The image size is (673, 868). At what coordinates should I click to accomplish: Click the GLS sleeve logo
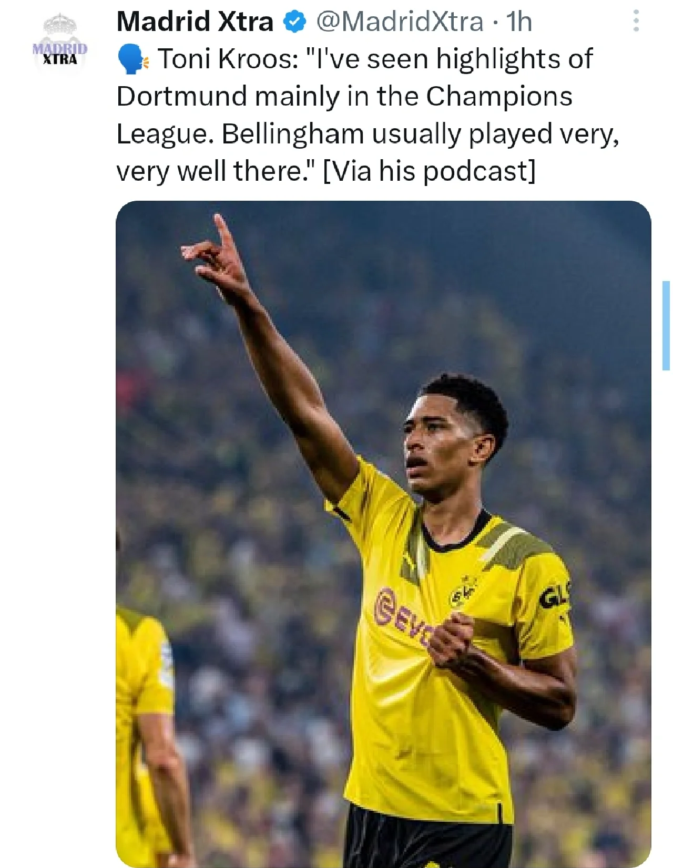click(x=554, y=597)
